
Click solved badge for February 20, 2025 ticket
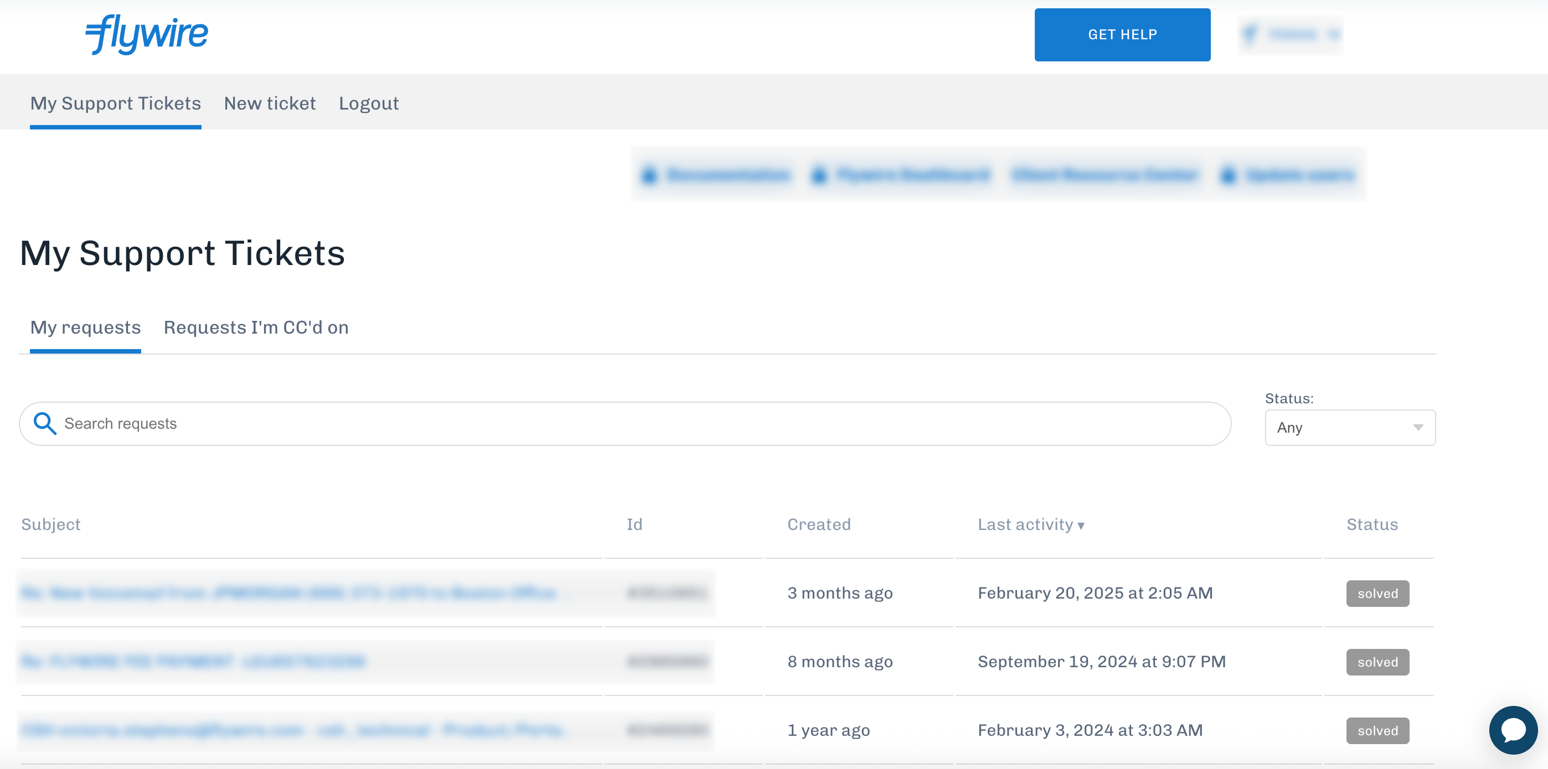(x=1377, y=593)
